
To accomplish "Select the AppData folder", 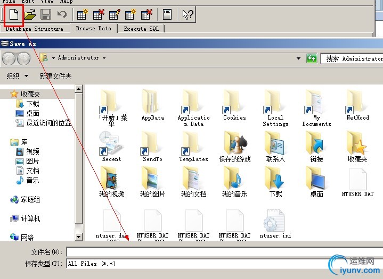I will (x=153, y=105).
